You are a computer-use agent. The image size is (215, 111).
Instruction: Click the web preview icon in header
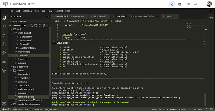(189, 4)
